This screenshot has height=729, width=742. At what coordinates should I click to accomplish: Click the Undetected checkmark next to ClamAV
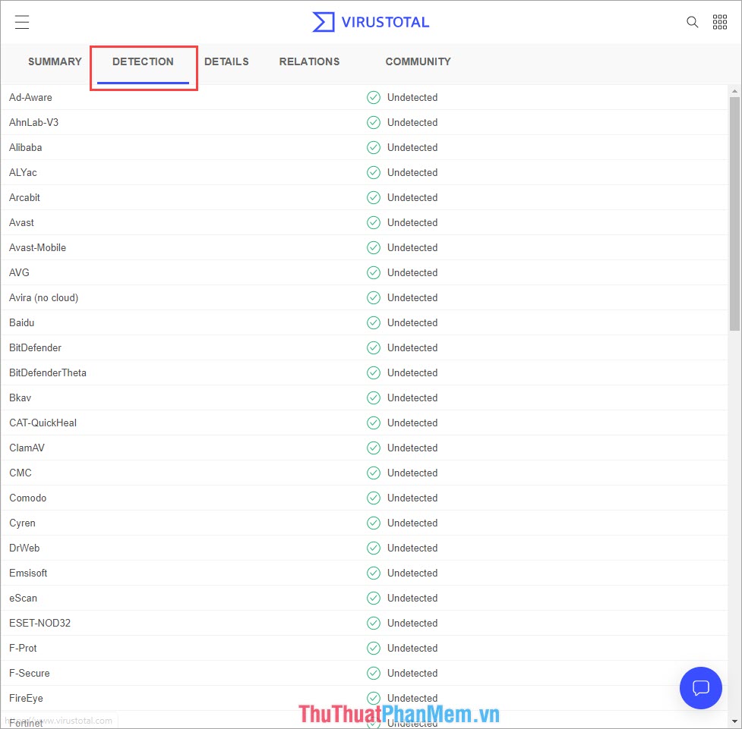[373, 448]
